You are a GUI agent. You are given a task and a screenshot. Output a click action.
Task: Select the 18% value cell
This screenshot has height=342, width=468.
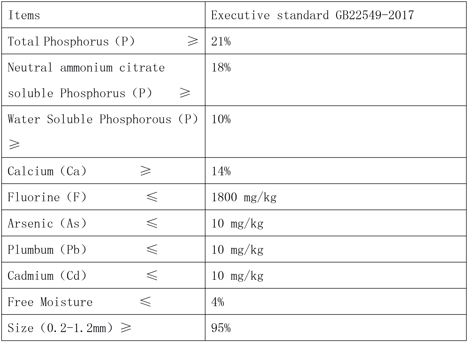tap(221, 68)
